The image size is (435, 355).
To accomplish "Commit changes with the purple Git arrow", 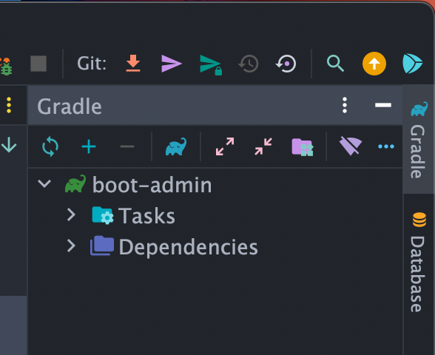I will [171, 64].
